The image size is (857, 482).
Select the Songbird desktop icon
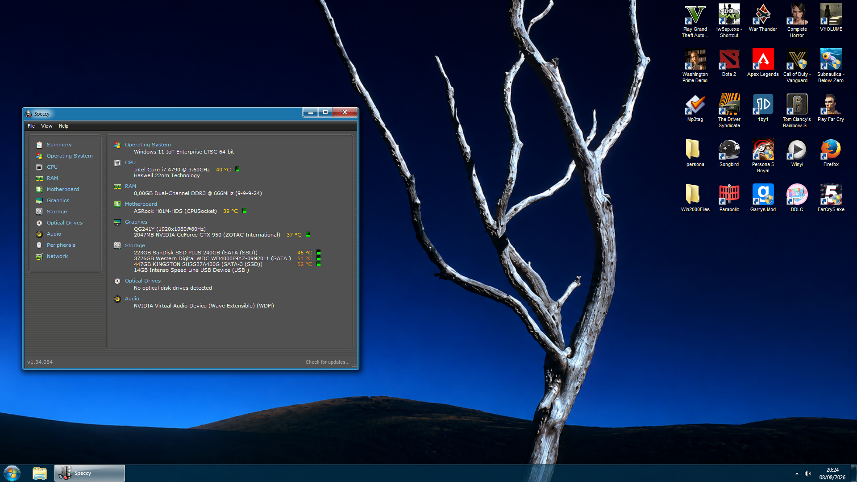click(729, 153)
